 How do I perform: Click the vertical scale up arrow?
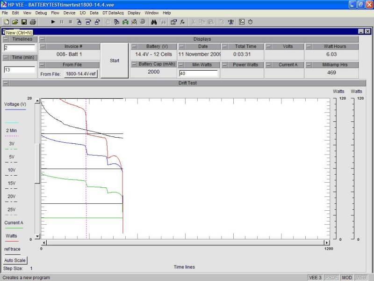[37, 101]
